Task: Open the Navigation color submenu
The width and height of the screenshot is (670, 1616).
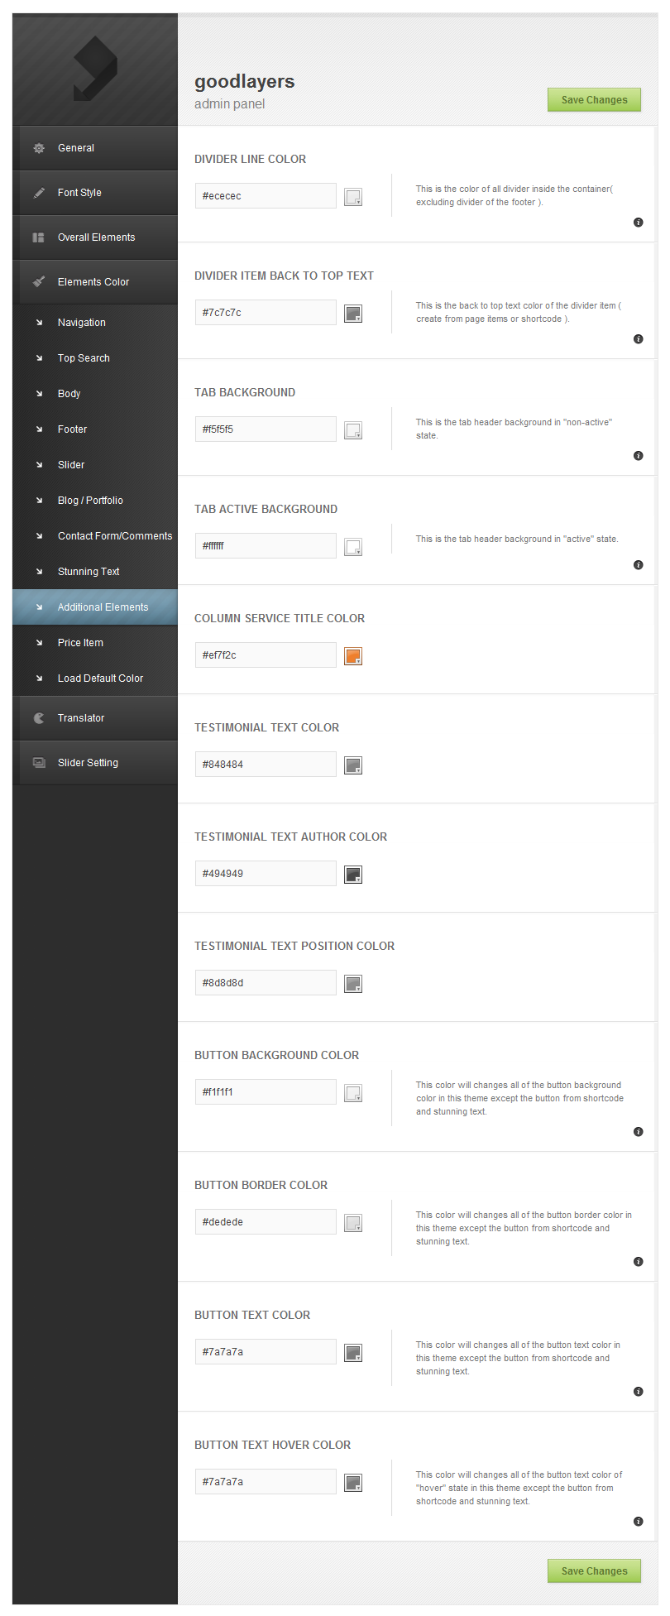Action: tap(81, 323)
